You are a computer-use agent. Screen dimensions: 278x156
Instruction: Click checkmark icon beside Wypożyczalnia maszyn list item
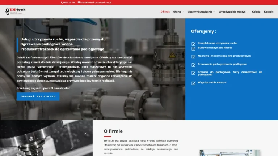(x=193, y=83)
